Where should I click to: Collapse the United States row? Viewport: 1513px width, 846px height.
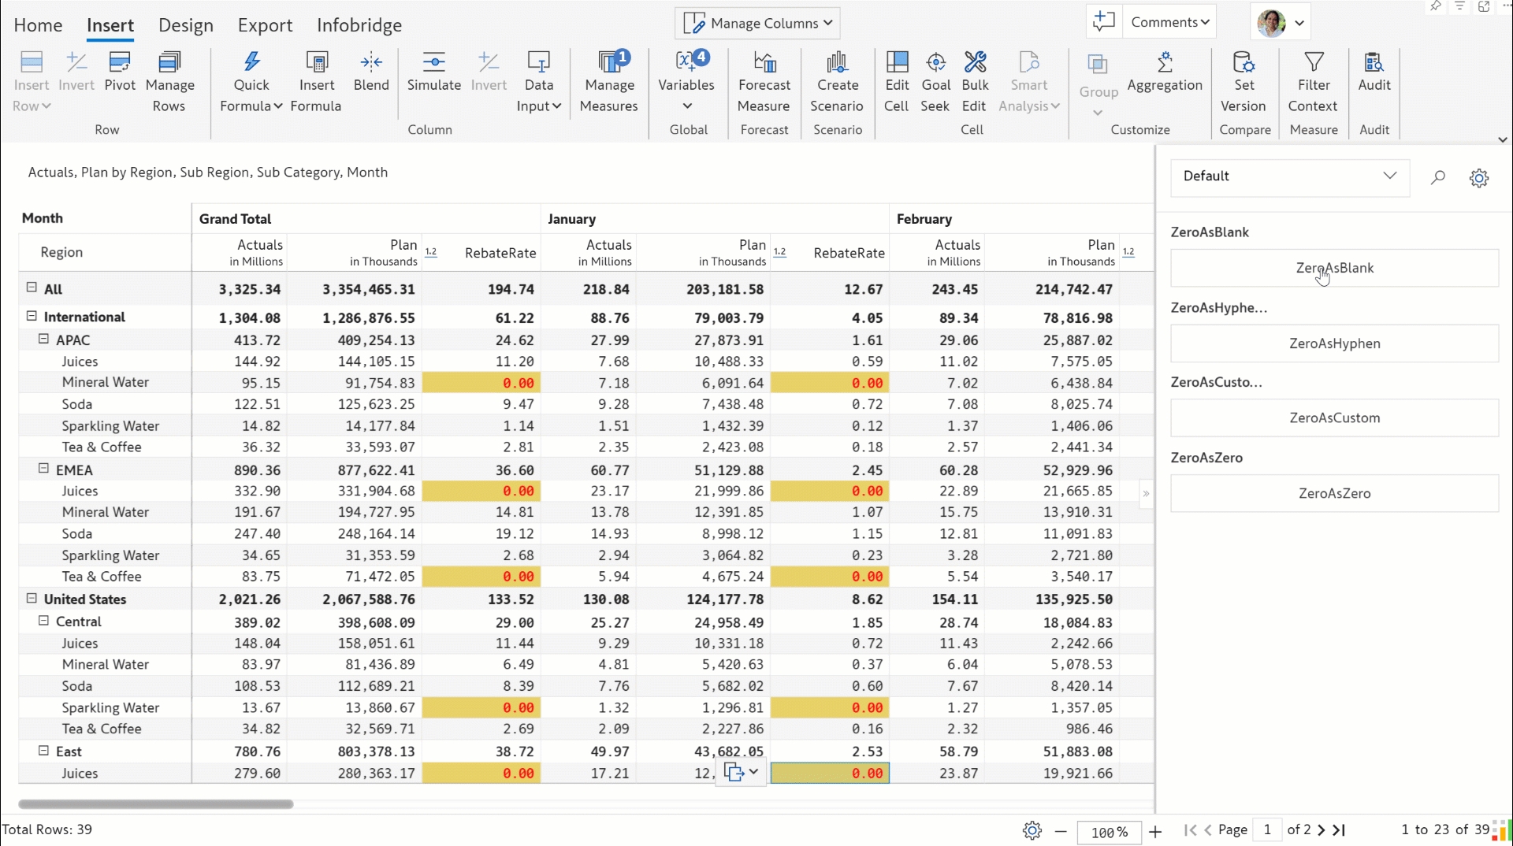[x=32, y=598]
